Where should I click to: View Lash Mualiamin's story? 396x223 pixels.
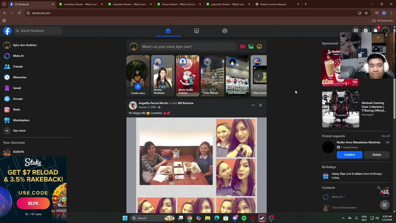[237, 76]
